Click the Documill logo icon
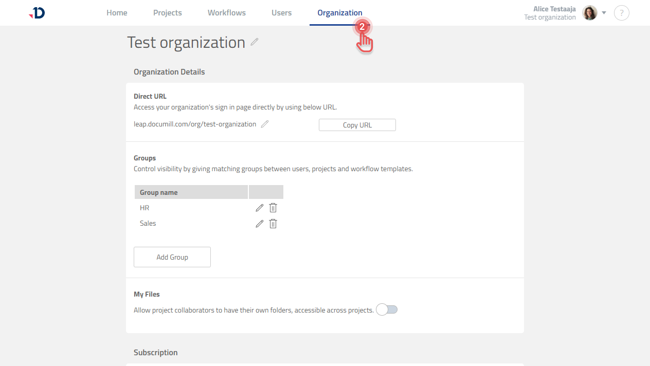 click(x=36, y=13)
